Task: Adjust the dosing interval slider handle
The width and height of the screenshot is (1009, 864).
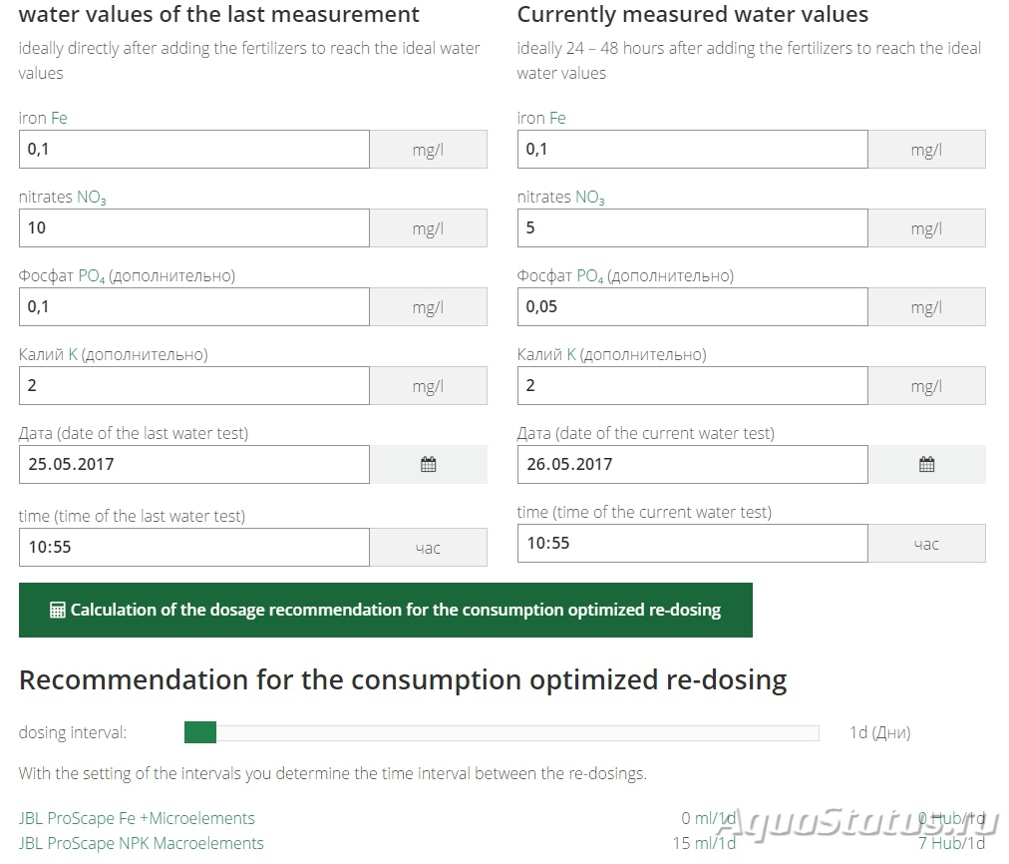Action: pos(200,732)
